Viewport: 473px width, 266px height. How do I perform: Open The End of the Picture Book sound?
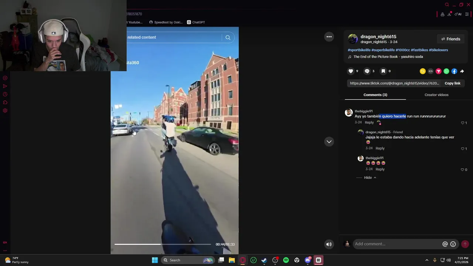click(x=388, y=57)
